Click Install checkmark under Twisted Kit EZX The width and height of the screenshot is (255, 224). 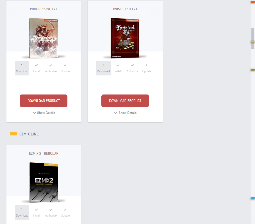point(118,65)
